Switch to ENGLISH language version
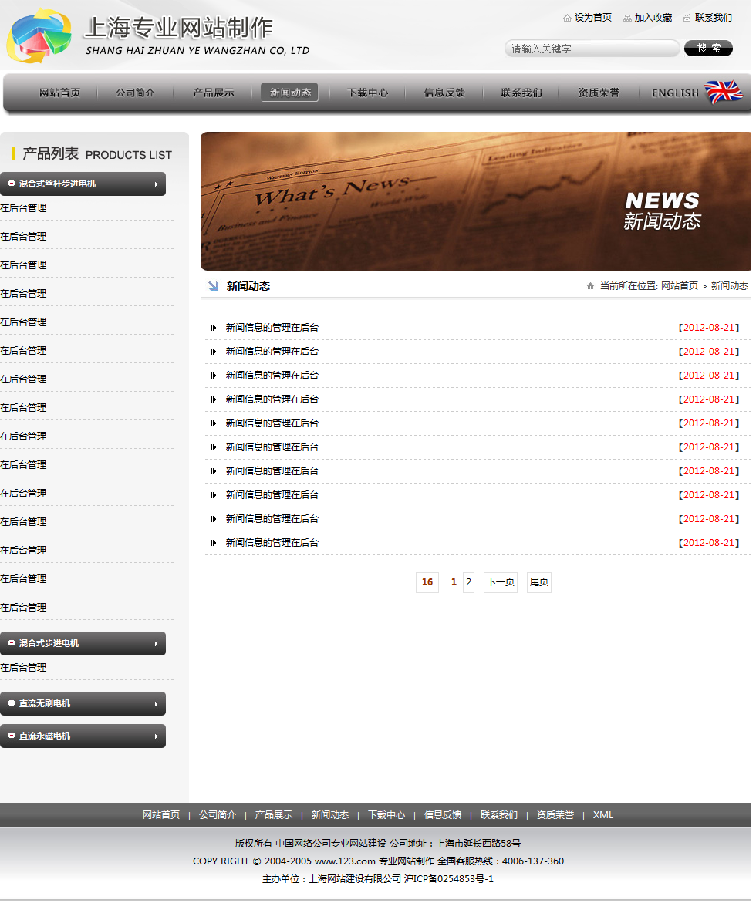The image size is (756, 903). [675, 93]
